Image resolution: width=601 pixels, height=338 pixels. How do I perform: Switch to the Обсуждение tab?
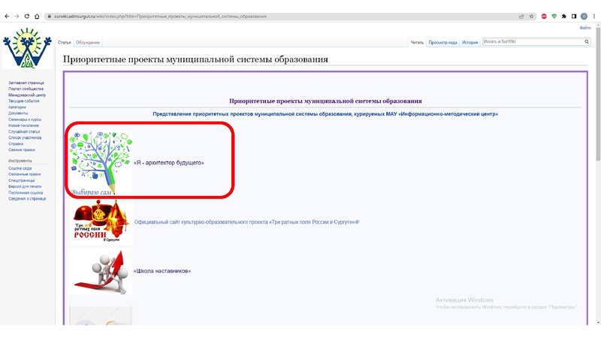(x=88, y=43)
